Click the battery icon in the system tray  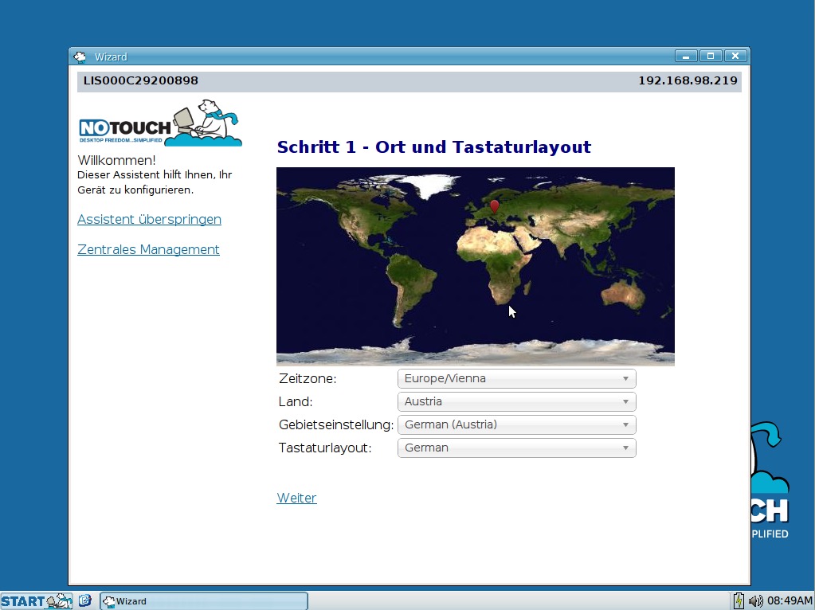coord(739,601)
